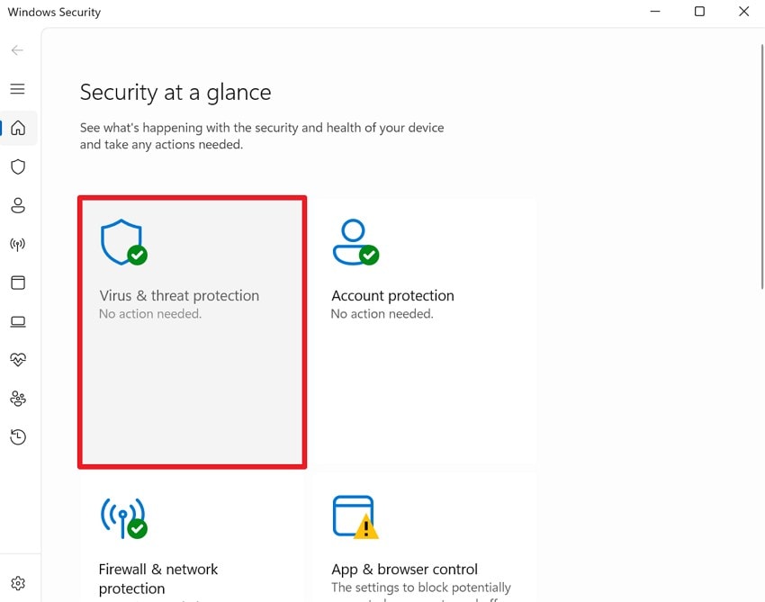Go to Home in sidebar
765x602 pixels.
[x=18, y=128]
